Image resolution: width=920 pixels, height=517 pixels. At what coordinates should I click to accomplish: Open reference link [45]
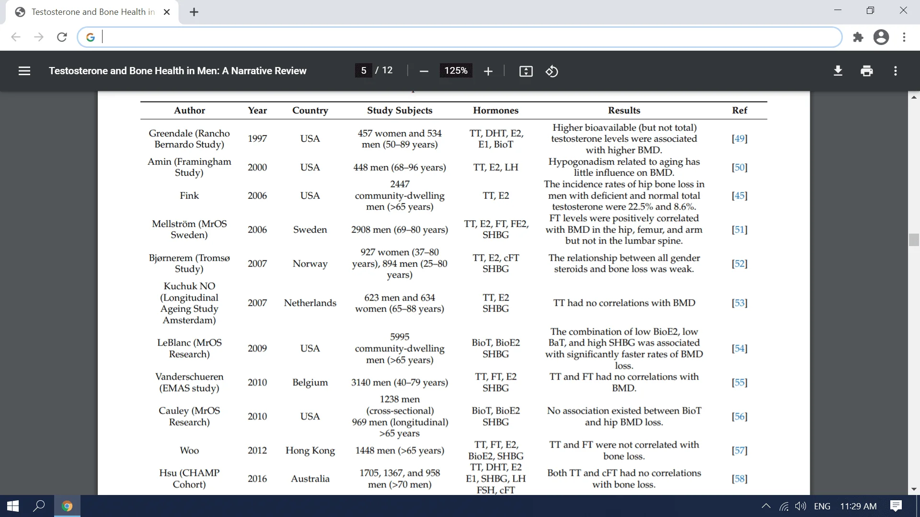739,195
